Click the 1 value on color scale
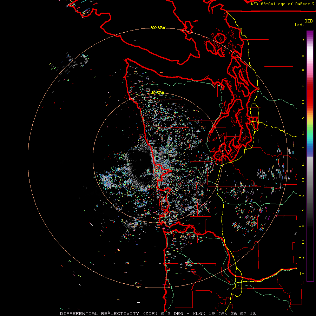This screenshot has width=316, height=316. click(303, 133)
